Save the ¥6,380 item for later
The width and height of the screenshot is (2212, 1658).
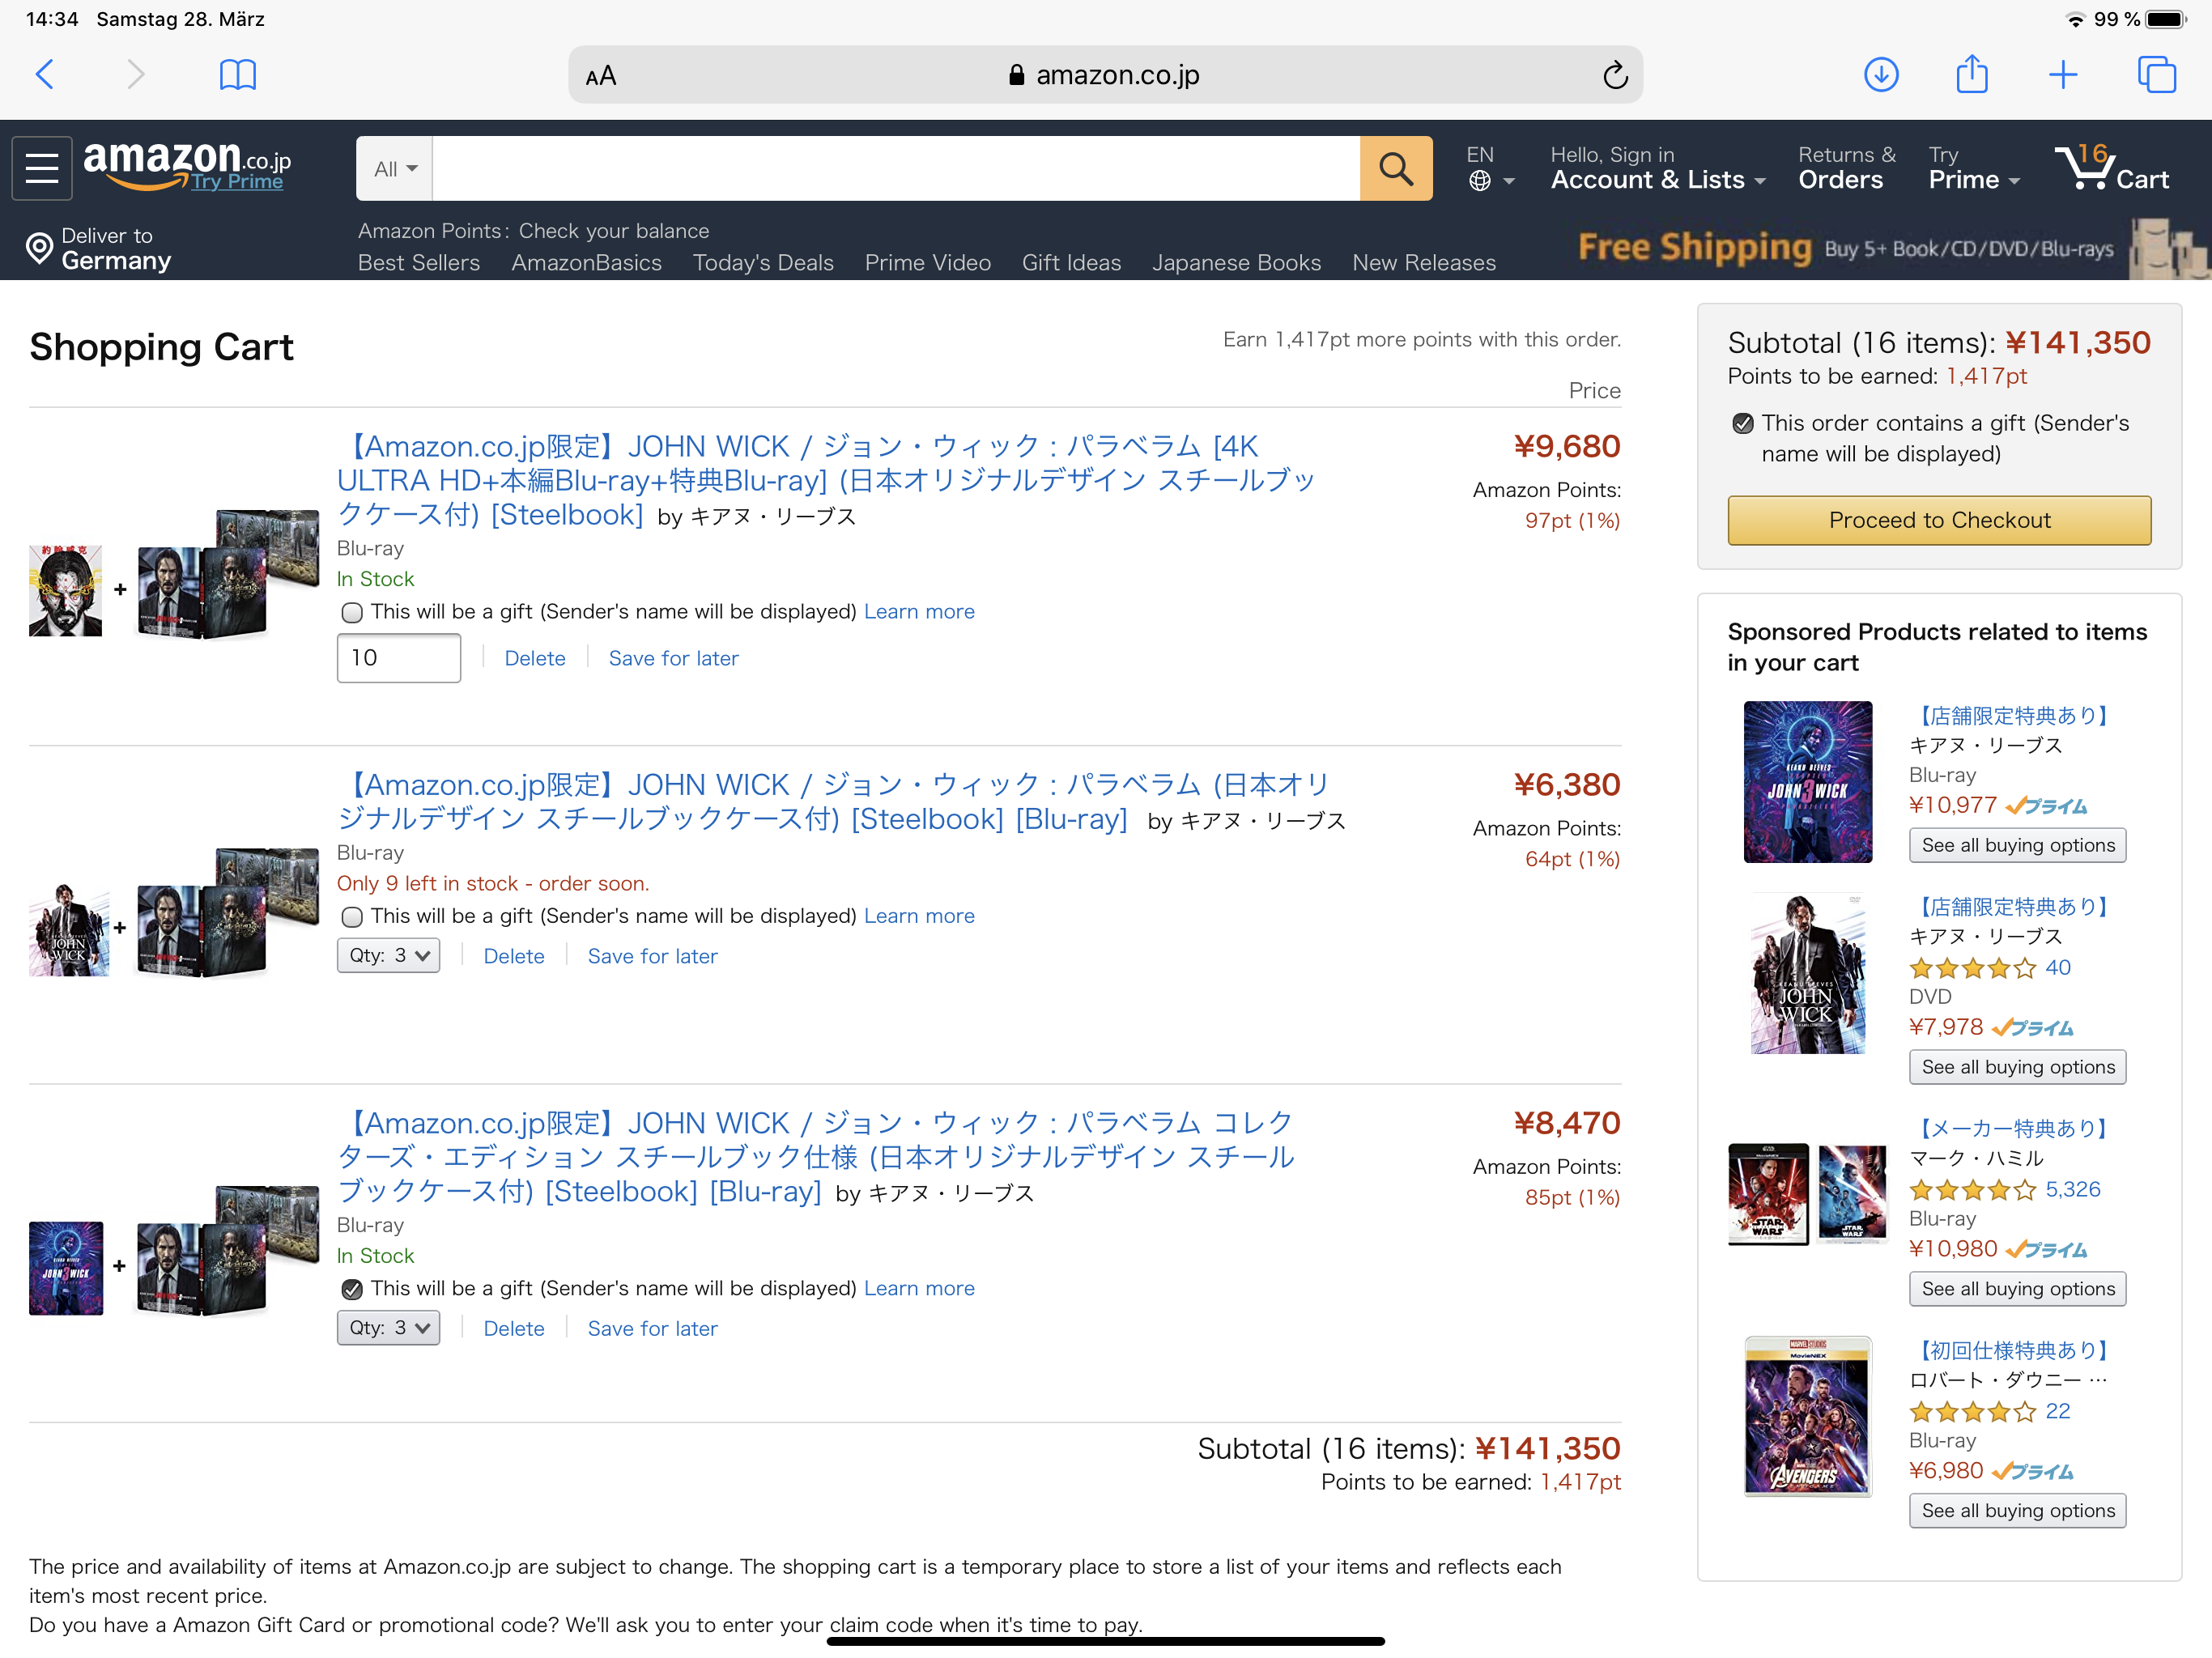coord(652,956)
